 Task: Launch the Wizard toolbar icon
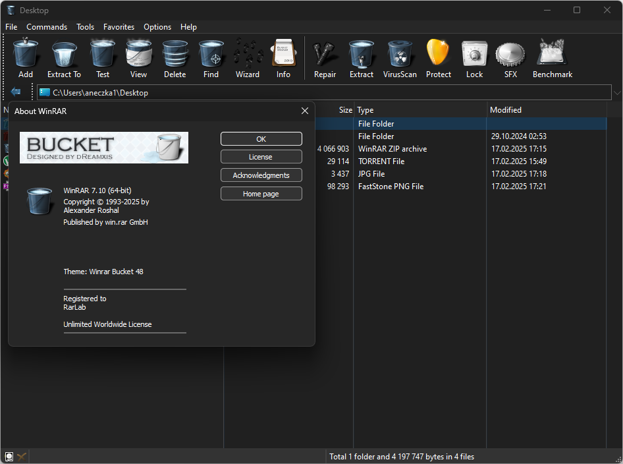tap(248, 53)
